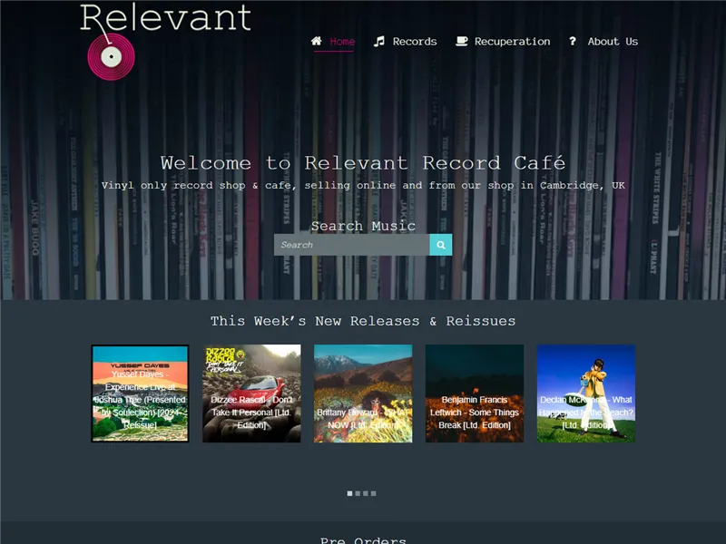Screen dimensions: 726x544
Task: Click the house icon beside Home
Action: 316,41
